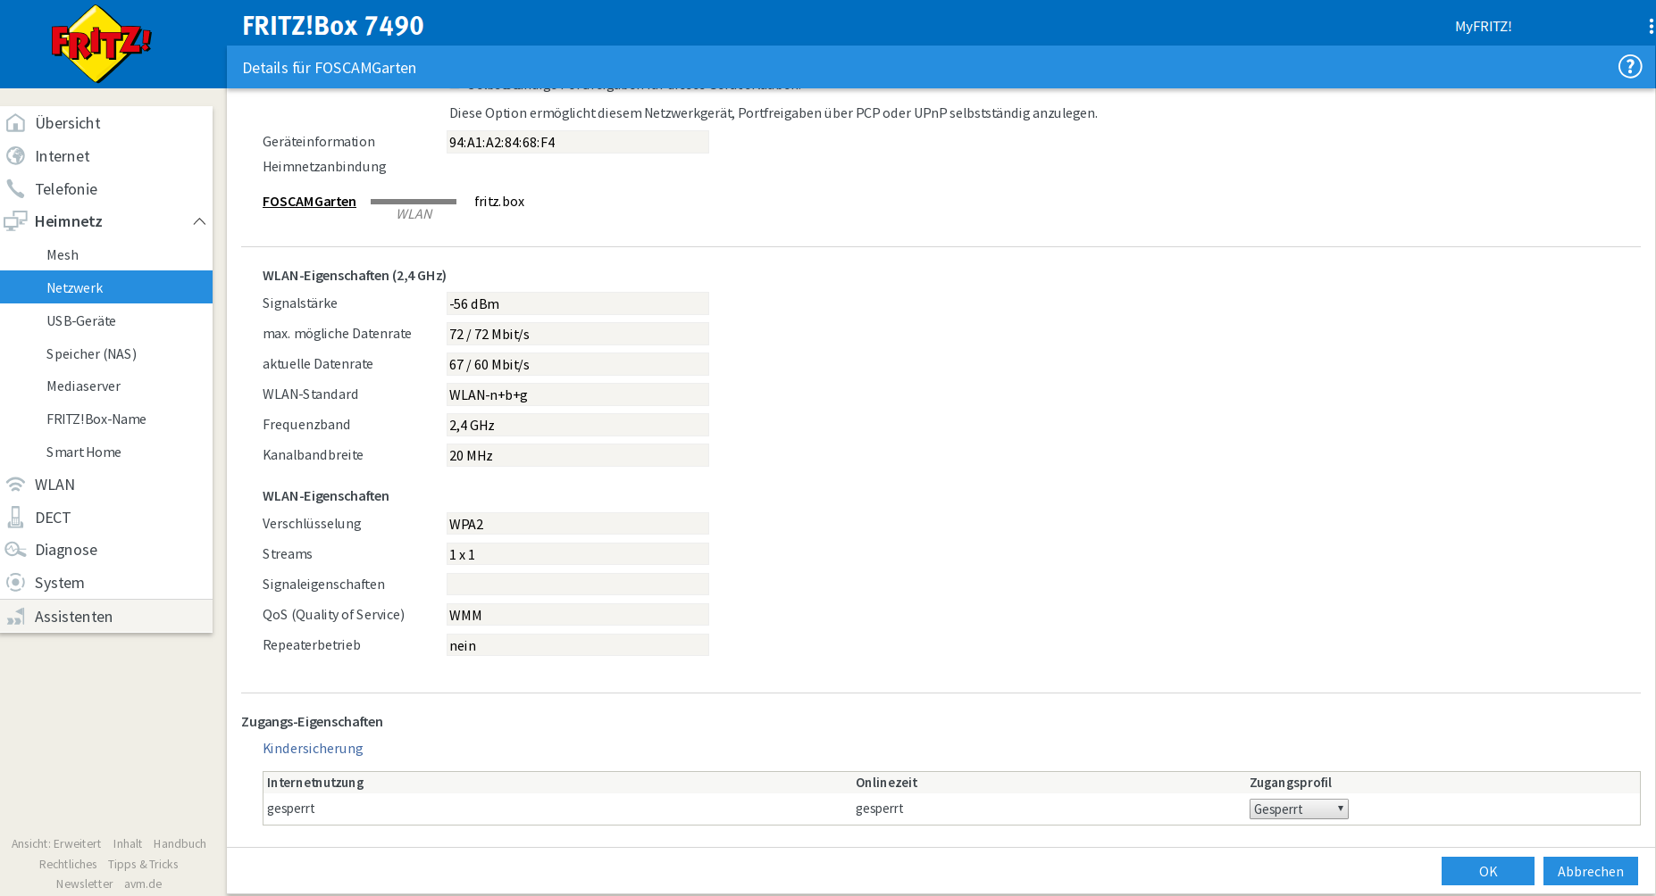1656x896 pixels.
Task: Collapse the Heimnetz menu chevron
Action: click(199, 221)
